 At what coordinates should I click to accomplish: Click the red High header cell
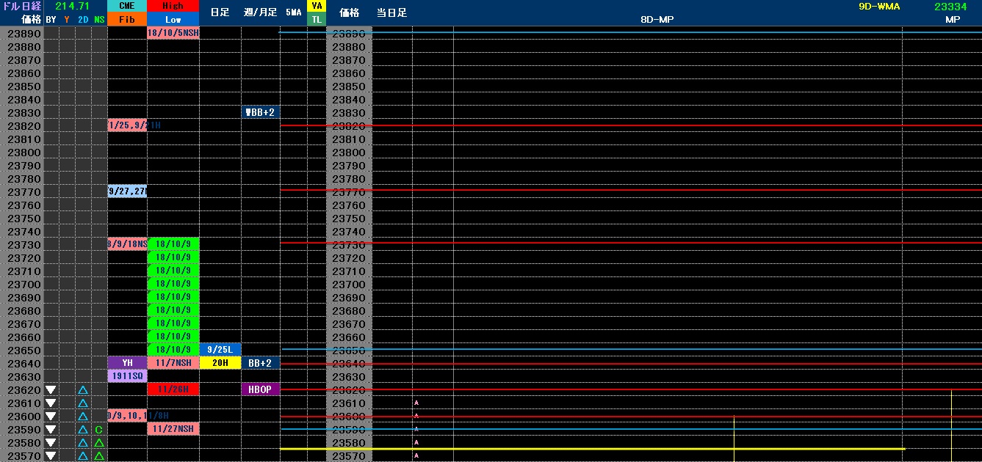(173, 6)
